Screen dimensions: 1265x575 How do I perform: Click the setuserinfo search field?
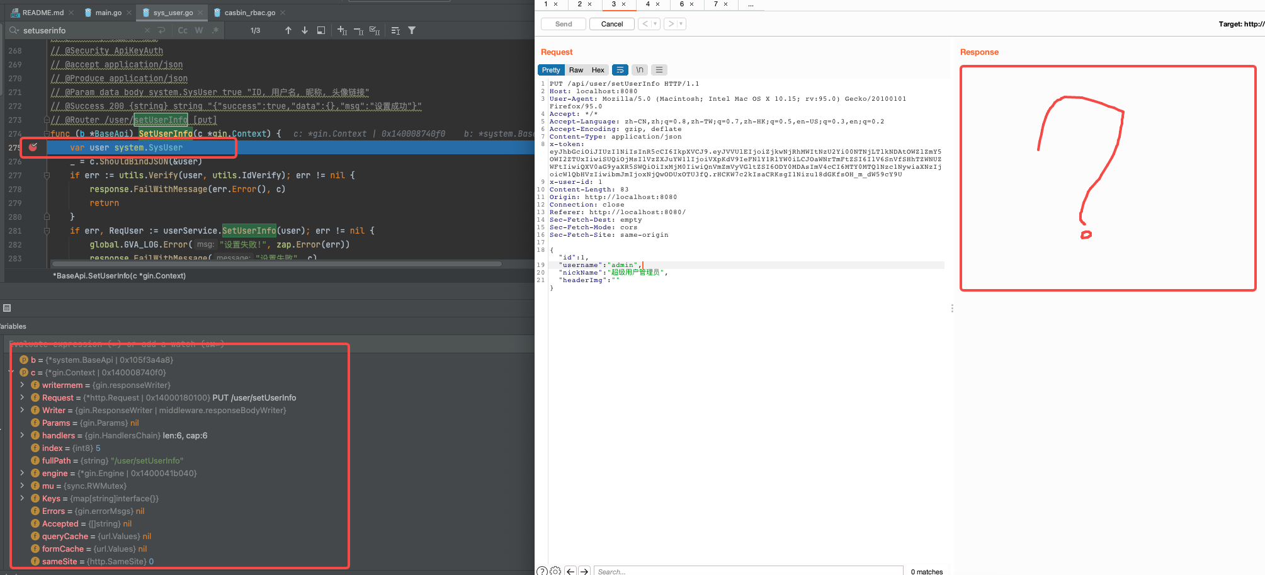pyautogui.click(x=82, y=30)
